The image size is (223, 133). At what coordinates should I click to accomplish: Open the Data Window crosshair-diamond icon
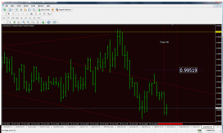click(x=21, y=10)
